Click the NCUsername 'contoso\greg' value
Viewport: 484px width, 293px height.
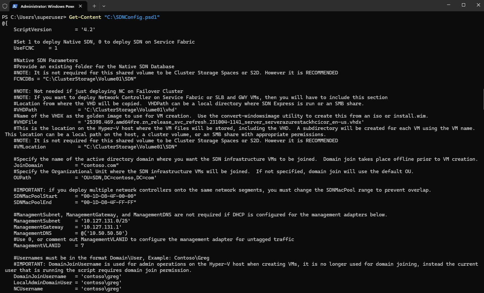click(101, 289)
